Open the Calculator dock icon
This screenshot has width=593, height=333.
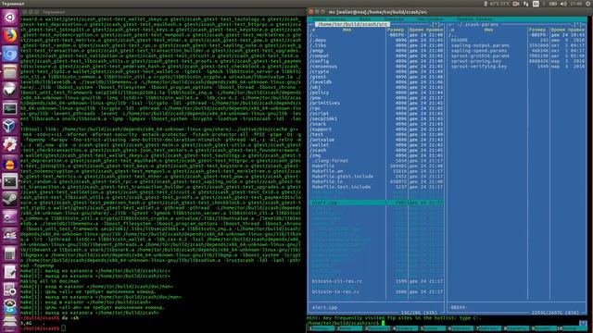pyautogui.click(x=9, y=254)
